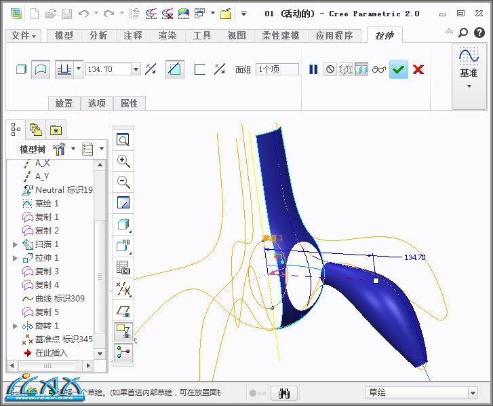Viewport: 493px width, 406px height.
Task: Click the Save disk icon
Action: coord(66,14)
